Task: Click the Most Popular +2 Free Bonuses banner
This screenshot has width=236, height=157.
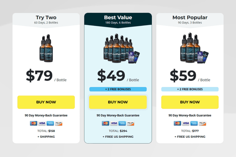Action: pyautogui.click(x=190, y=89)
